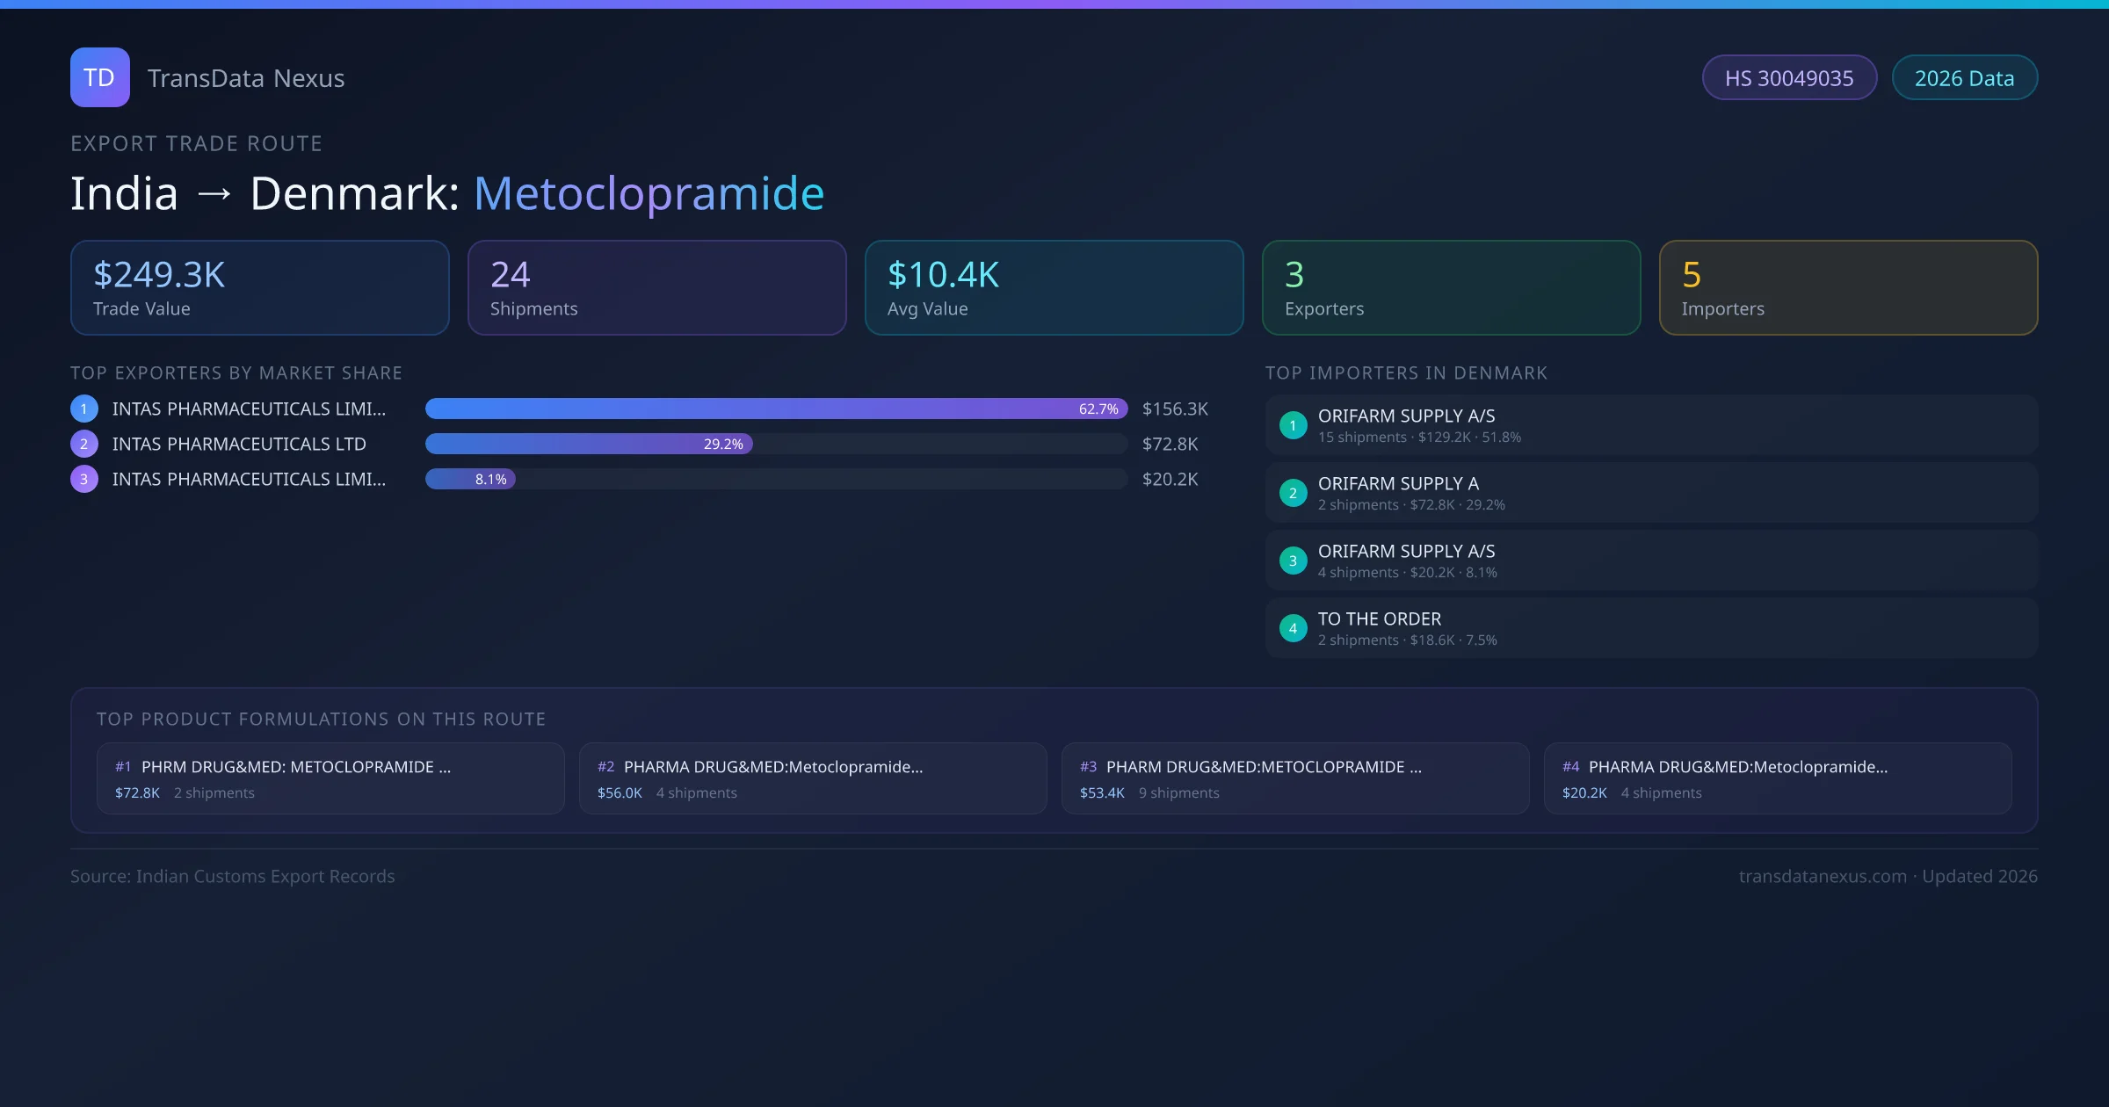2109x1107 pixels.
Task: Click the transdatanexus.com footer link
Action: [1823, 876]
